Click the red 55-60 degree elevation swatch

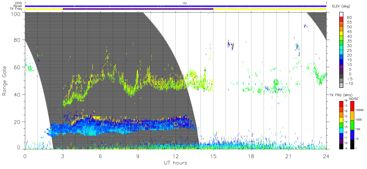pyautogui.click(x=341, y=20)
